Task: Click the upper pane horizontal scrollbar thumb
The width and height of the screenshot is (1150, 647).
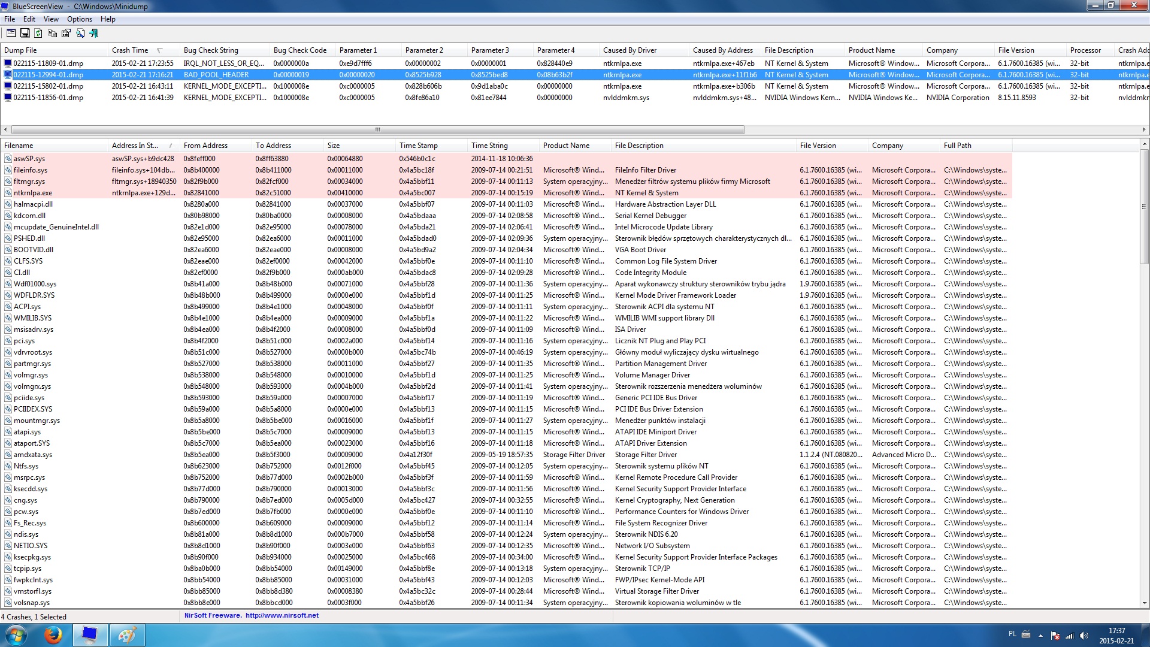Action: pos(378,129)
